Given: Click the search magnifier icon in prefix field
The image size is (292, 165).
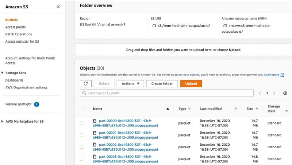Looking at the screenshot, I should point(84,93).
